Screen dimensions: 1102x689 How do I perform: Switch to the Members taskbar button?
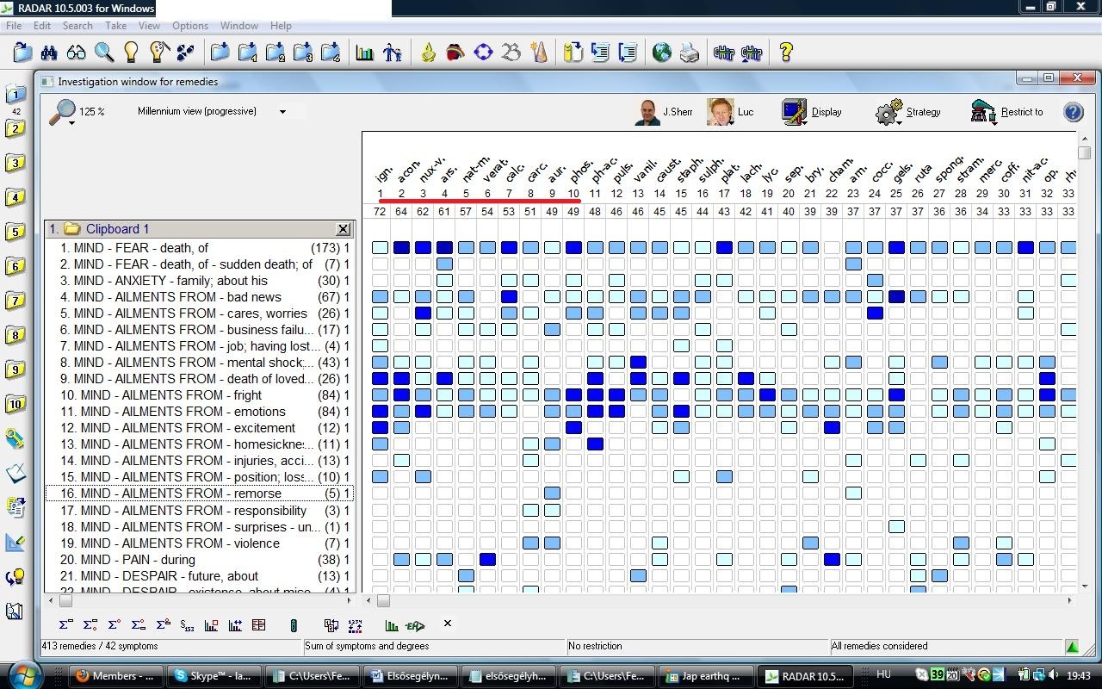click(x=115, y=676)
